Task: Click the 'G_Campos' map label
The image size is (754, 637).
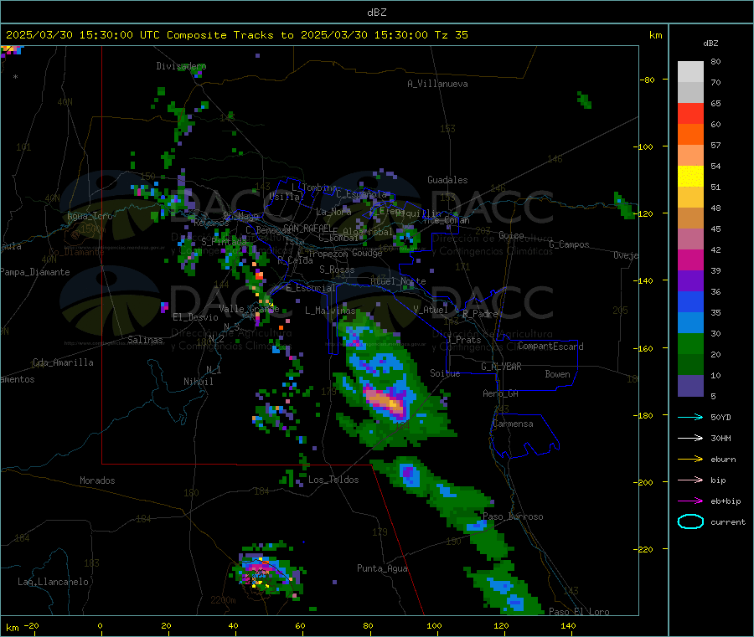Action: 569,244
